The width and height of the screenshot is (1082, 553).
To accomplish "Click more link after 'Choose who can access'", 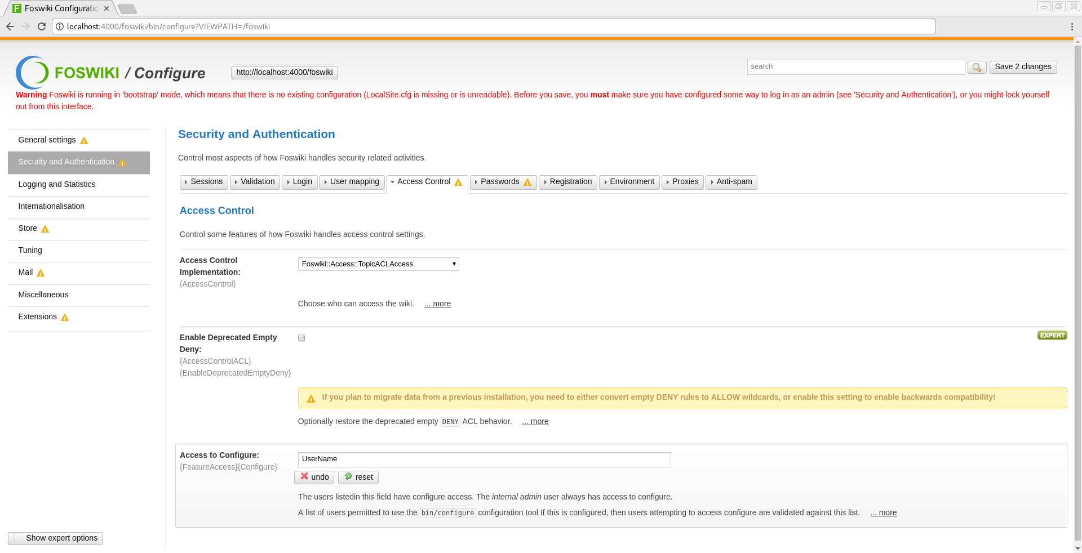I will [x=437, y=304].
